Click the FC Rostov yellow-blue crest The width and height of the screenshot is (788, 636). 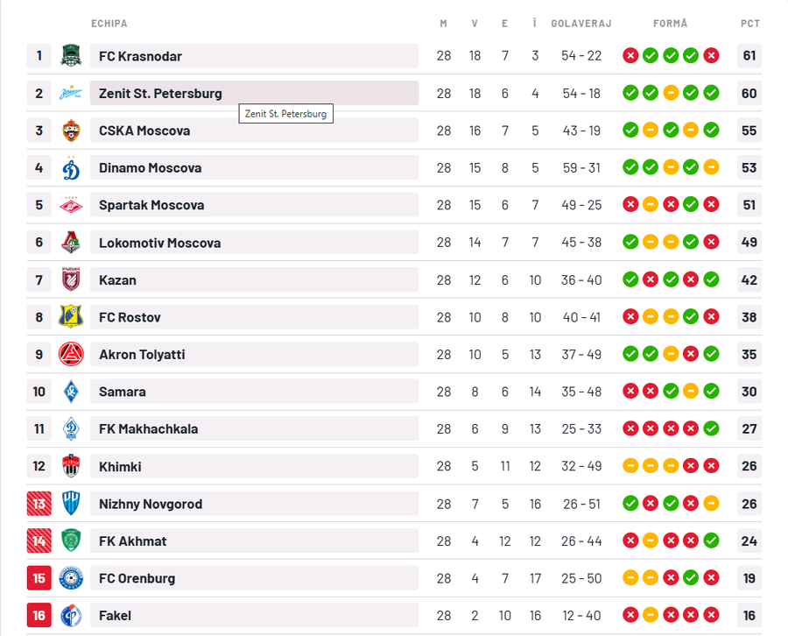pyautogui.click(x=71, y=317)
